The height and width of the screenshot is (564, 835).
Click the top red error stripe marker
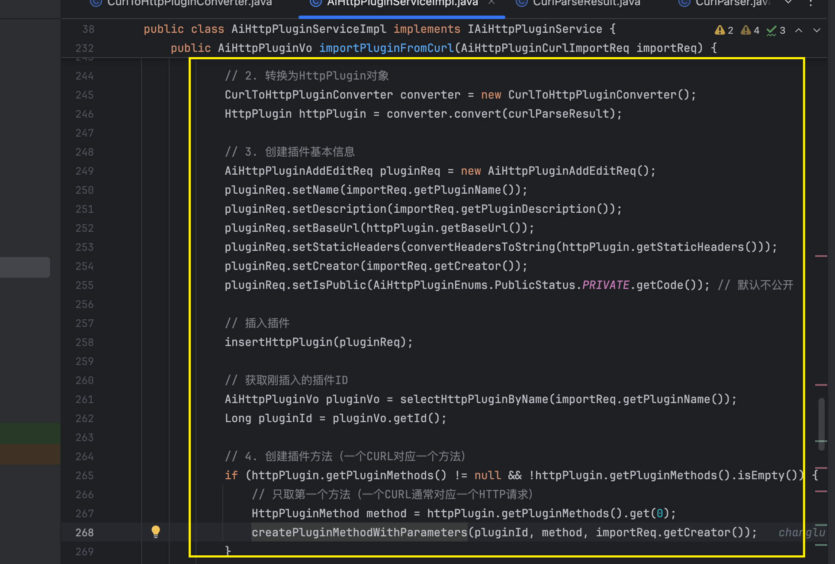(x=821, y=256)
